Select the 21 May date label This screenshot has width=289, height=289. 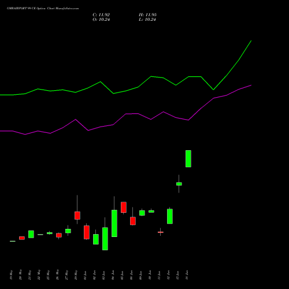[x=29, y=275]
